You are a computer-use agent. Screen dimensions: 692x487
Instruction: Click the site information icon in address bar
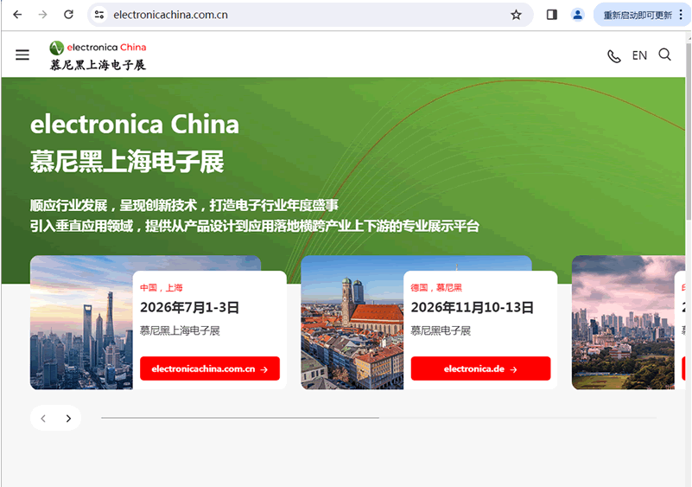[x=99, y=15]
